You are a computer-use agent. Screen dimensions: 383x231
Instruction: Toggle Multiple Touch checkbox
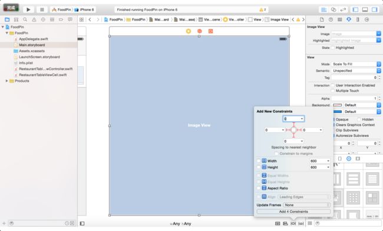point(333,91)
